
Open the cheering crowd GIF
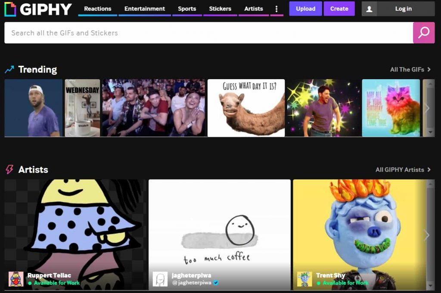click(x=154, y=108)
